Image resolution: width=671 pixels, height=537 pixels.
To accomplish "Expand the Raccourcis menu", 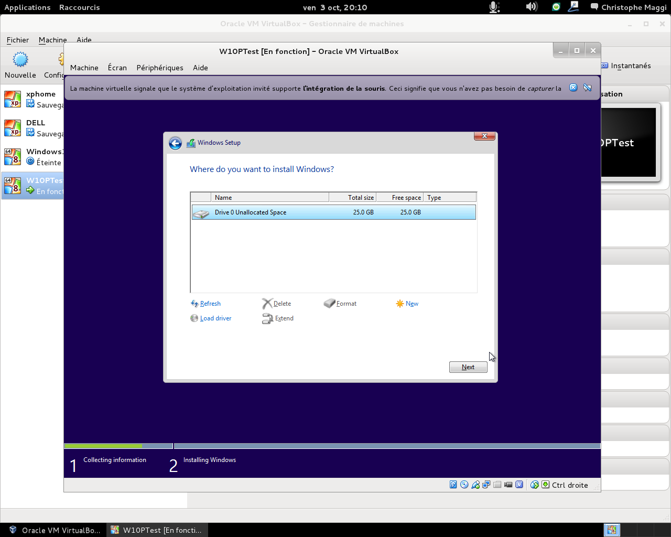I will coord(79,7).
